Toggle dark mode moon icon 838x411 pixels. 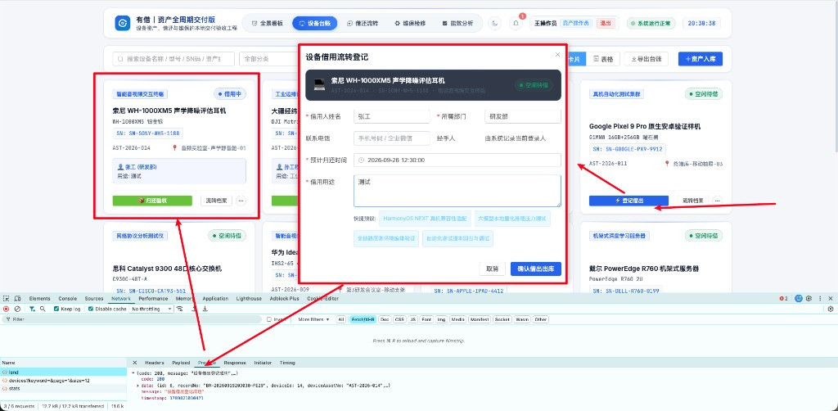(495, 23)
